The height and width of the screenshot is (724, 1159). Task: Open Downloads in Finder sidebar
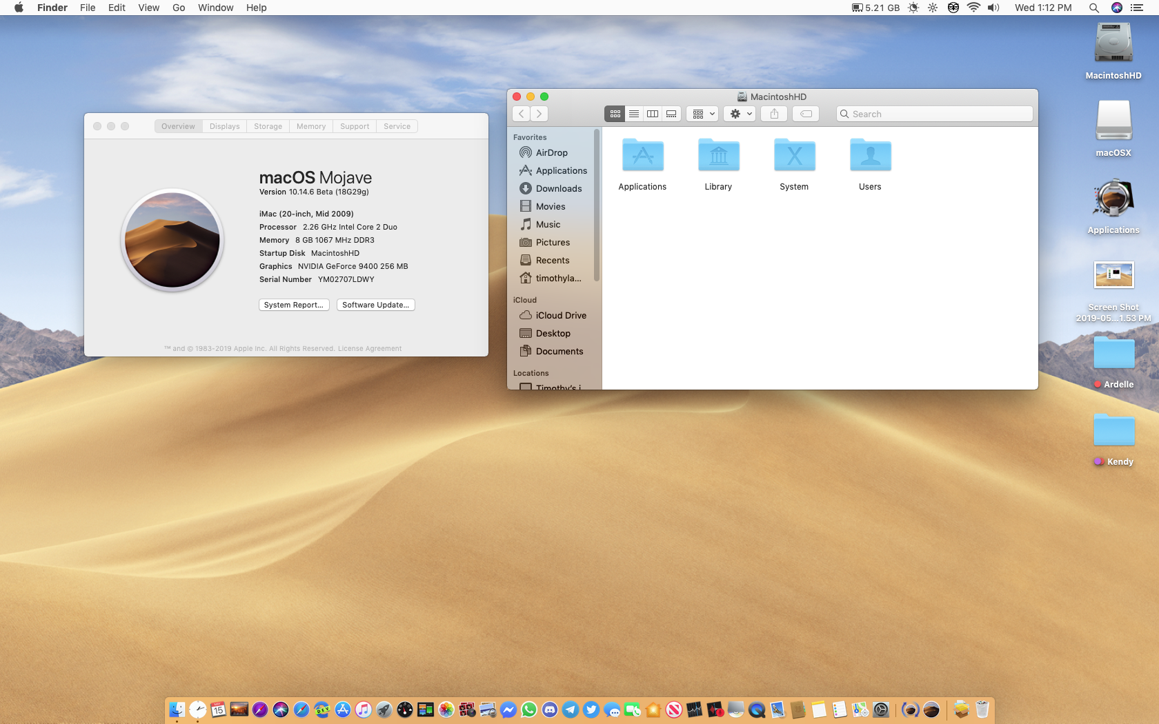pos(551,188)
